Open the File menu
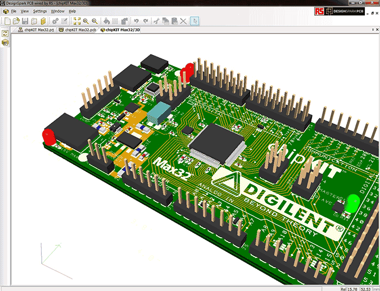Viewport: 380px width, 291px height. point(14,11)
